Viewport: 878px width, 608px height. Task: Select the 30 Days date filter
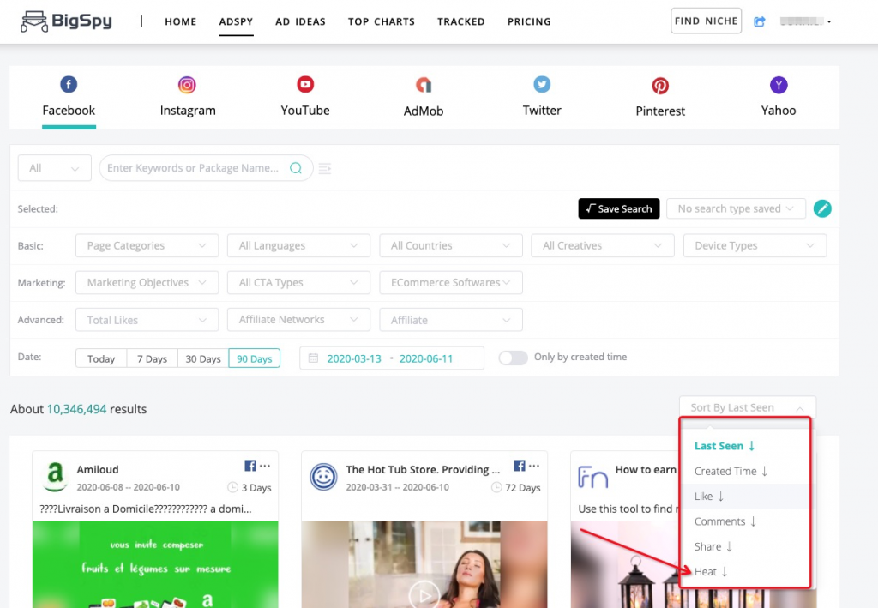click(x=203, y=358)
